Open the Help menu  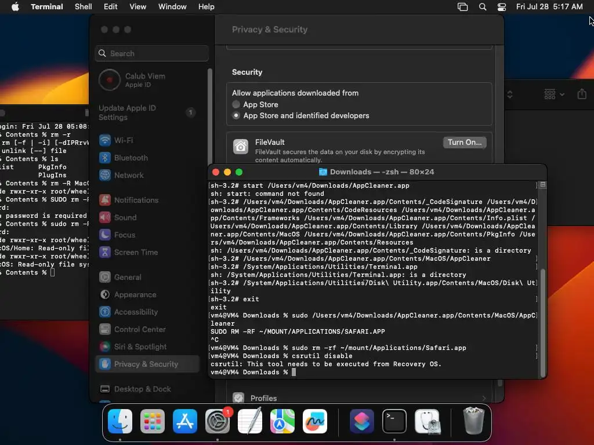(x=206, y=6)
